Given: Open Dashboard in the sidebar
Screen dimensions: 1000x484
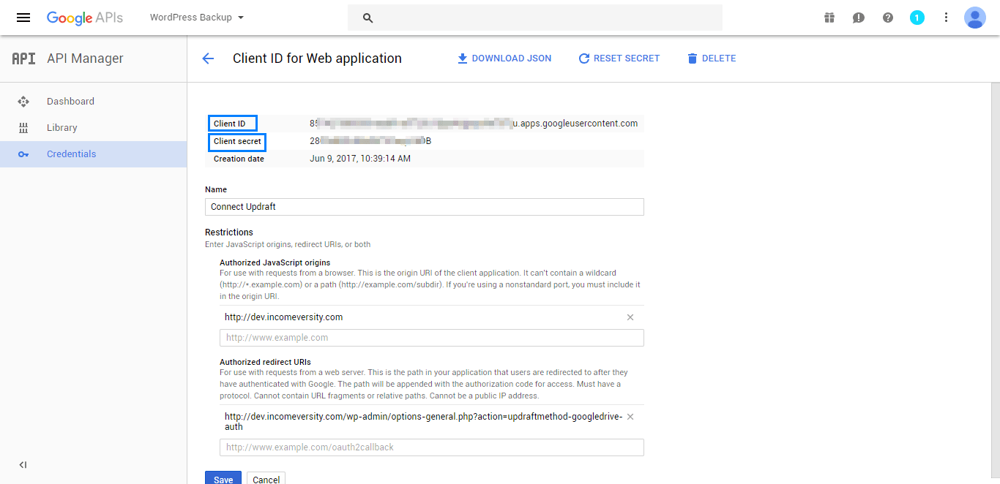Looking at the screenshot, I should tap(93, 102).
